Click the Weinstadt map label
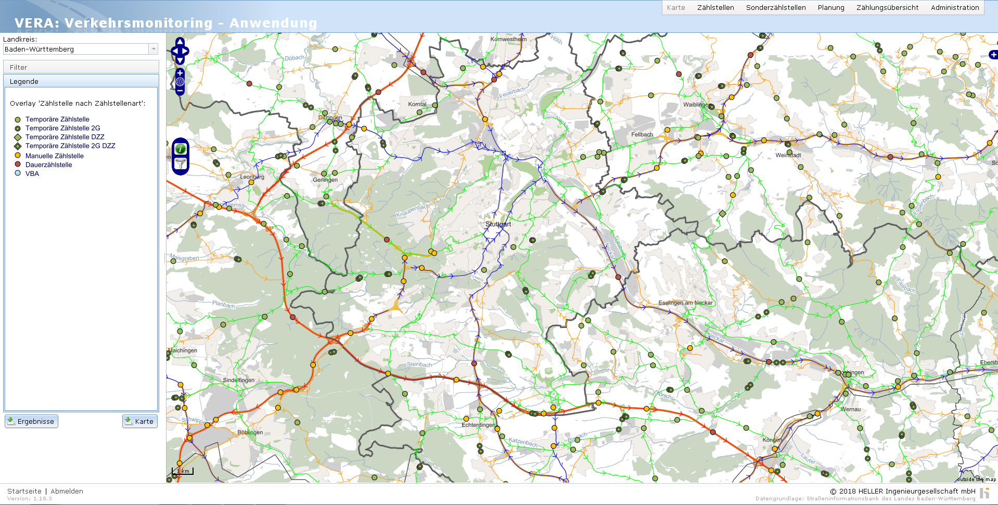The width and height of the screenshot is (998, 505). [788, 155]
